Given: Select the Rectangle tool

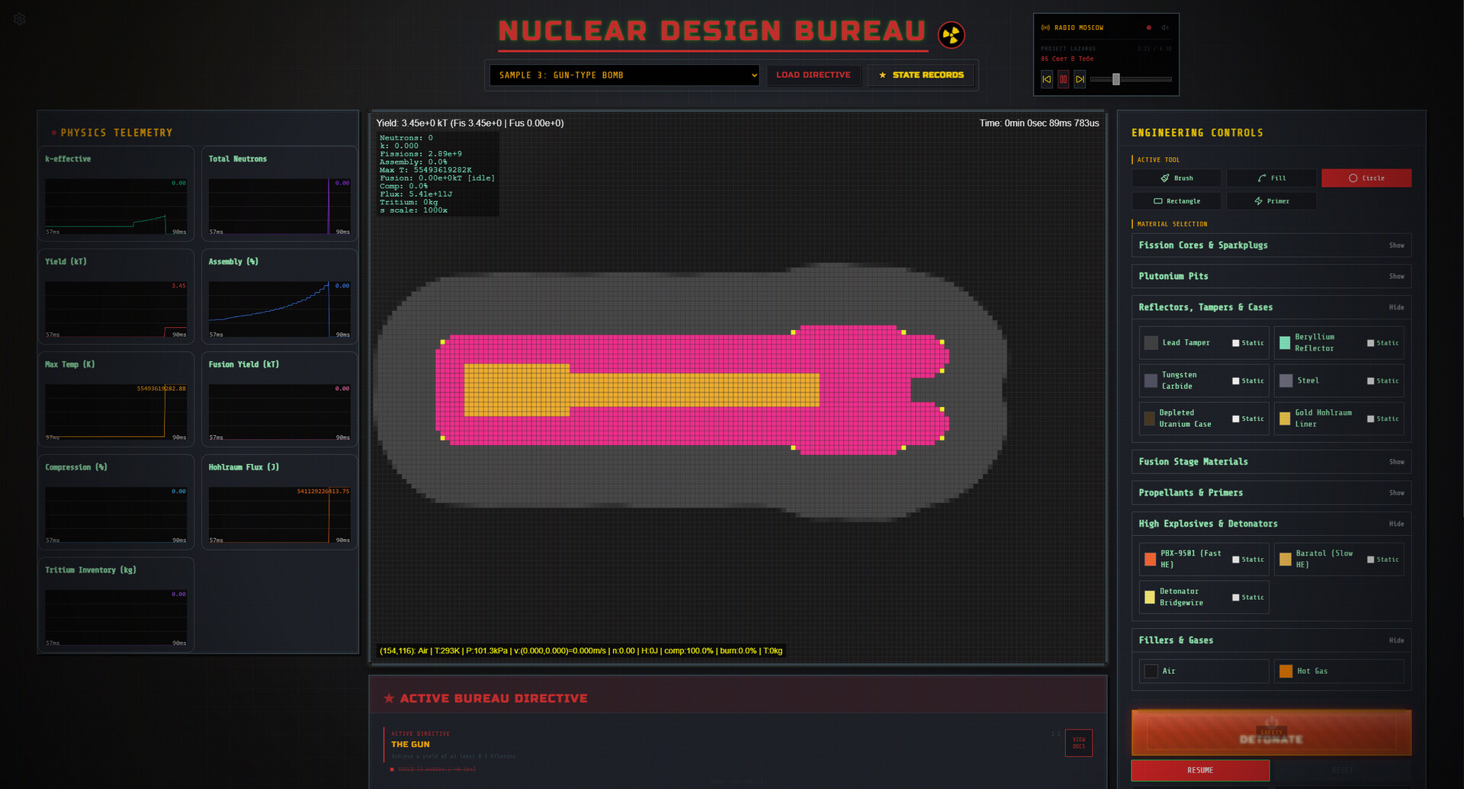Looking at the screenshot, I should coord(1176,200).
